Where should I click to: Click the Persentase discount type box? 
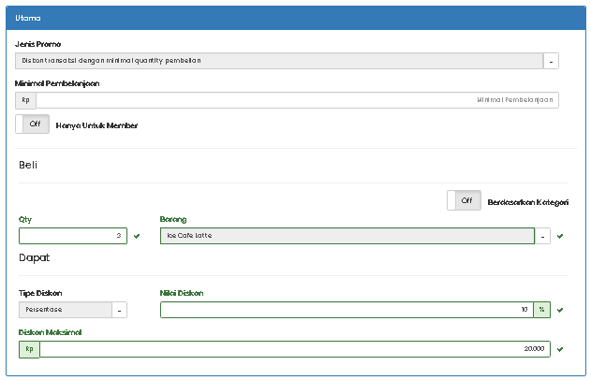[x=65, y=310]
